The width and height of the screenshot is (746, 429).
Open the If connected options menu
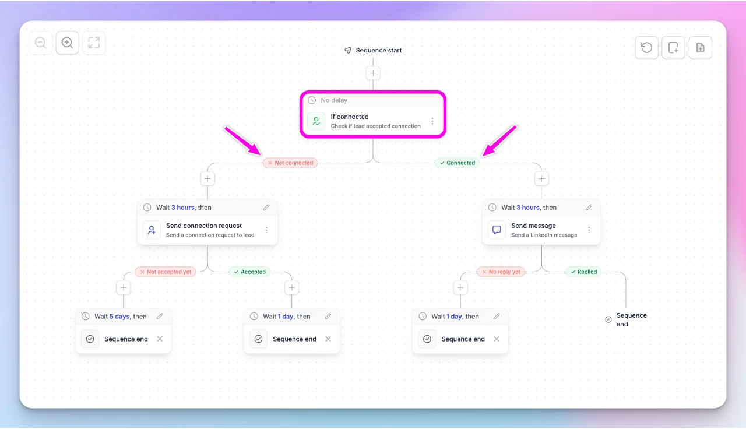click(432, 121)
